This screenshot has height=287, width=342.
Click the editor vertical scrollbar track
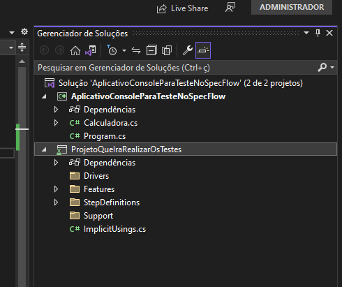click(x=22, y=177)
